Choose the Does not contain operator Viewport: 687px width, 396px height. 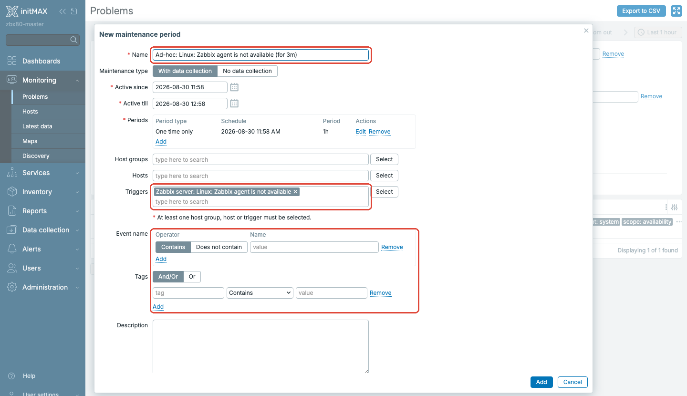pyautogui.click(x=219, y=247)
